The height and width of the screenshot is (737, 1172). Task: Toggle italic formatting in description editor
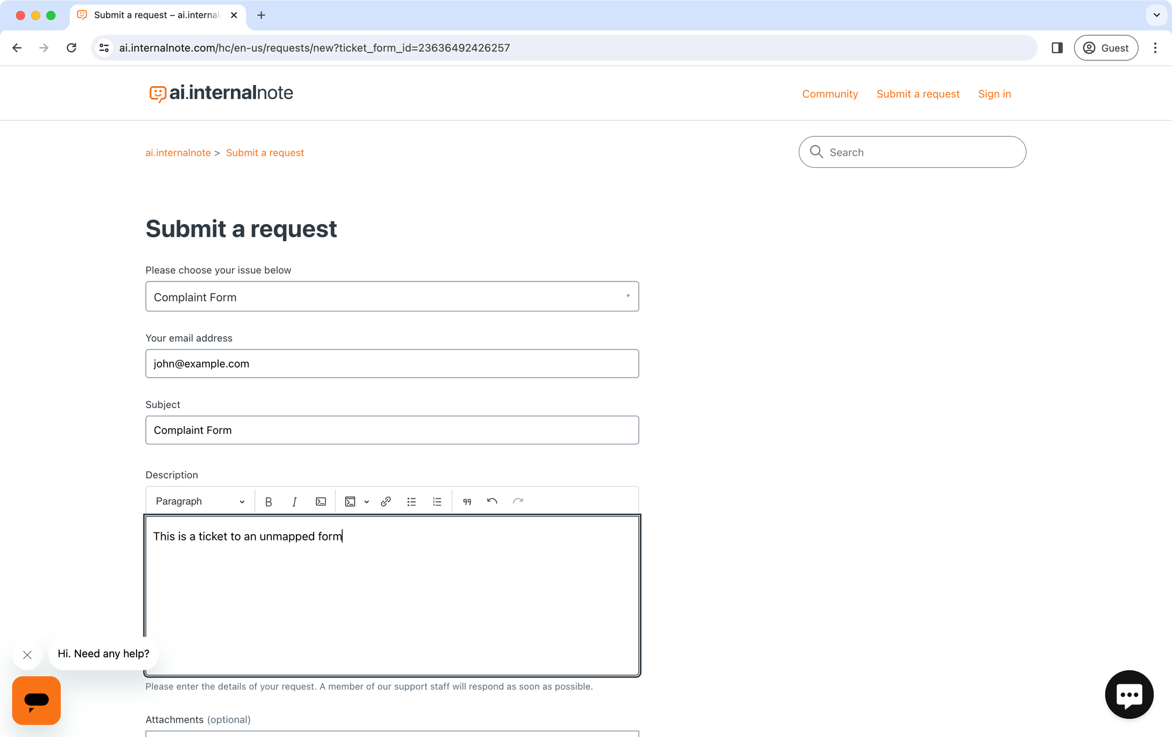point(294,502)
